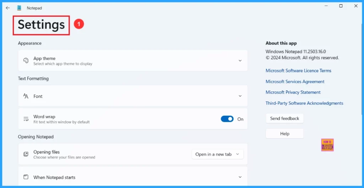Expand the App theme chevron

click(240, 61)
